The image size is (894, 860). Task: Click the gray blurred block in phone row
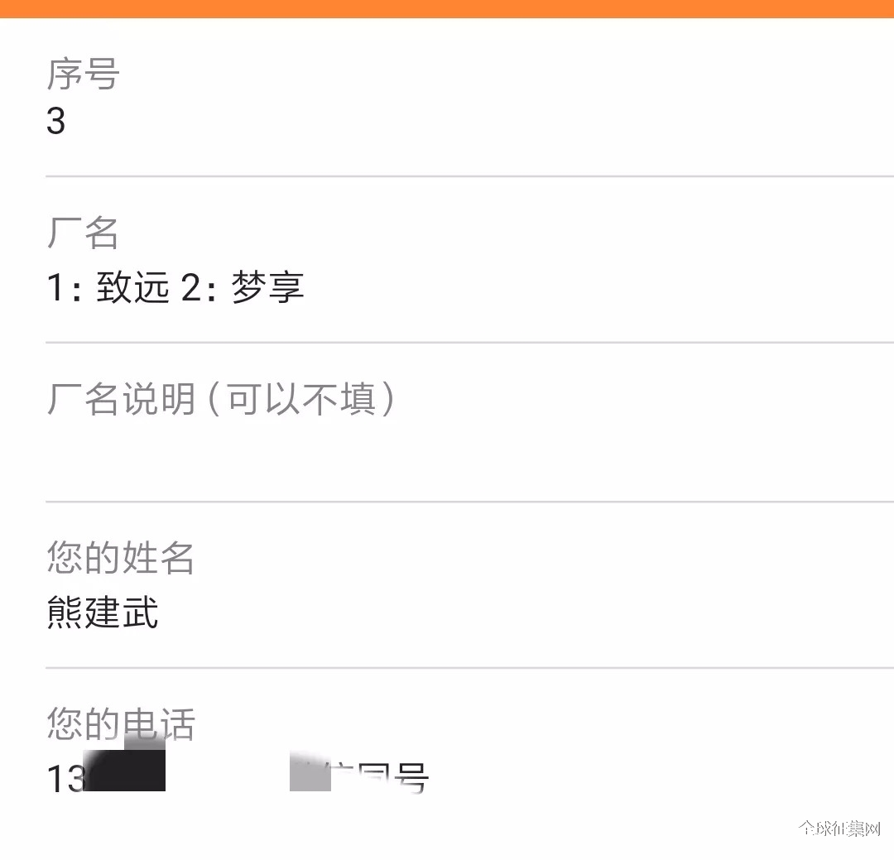[x=310, y=771]
